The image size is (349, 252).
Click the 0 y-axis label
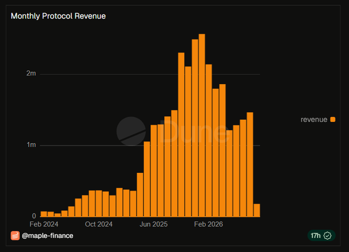(x=34, y=216)
